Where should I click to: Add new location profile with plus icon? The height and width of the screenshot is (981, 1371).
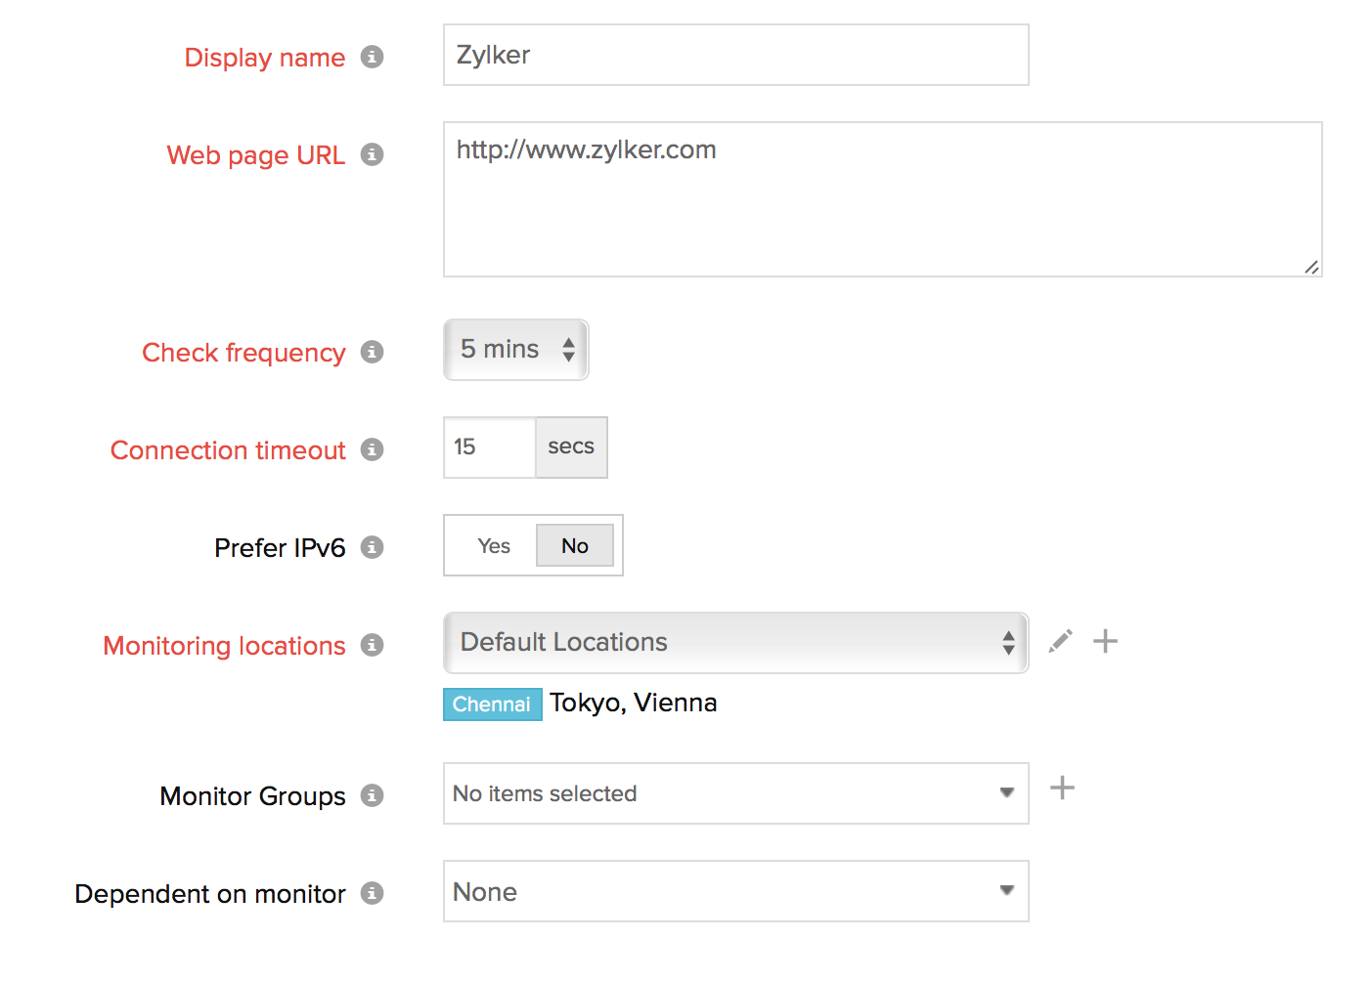tap(1105, 641)
